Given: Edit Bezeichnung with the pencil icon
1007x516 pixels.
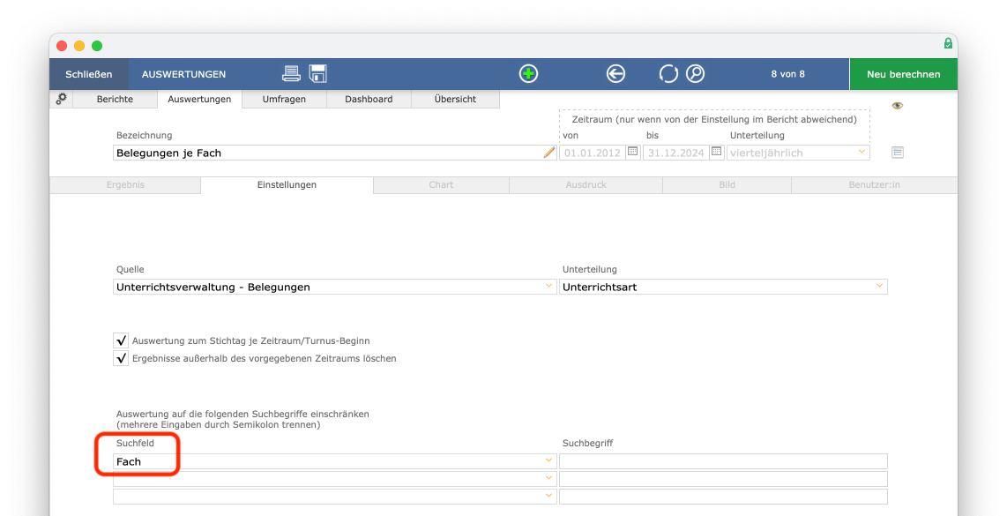Looking at the screenshot, I should click(x=549, y=153).
